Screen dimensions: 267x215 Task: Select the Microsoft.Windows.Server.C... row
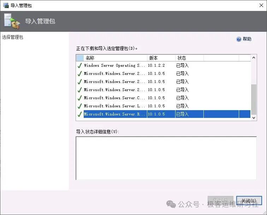(x=163, y=98)
